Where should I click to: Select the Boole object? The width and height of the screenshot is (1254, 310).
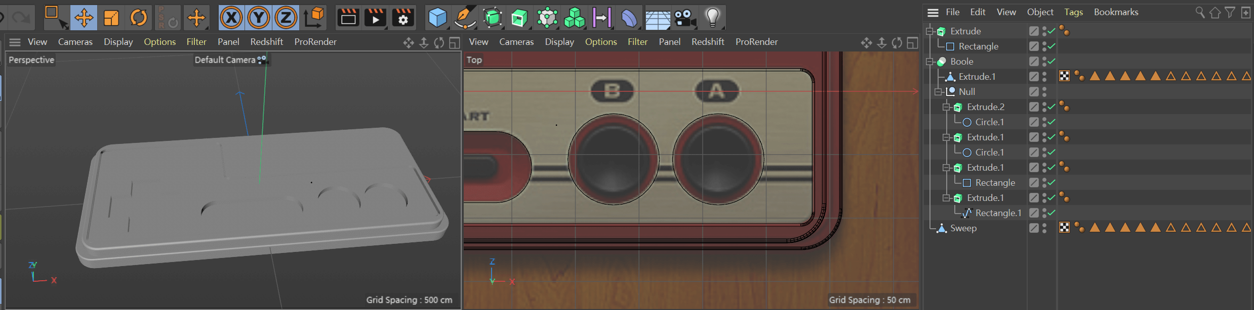[961, 62]
